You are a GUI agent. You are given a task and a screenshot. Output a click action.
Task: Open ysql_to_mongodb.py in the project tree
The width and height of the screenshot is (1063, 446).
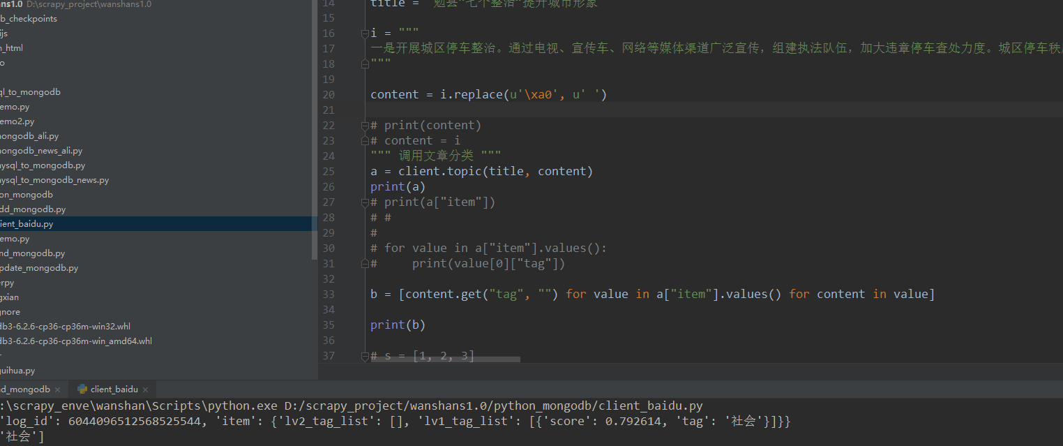click(43, 165)
